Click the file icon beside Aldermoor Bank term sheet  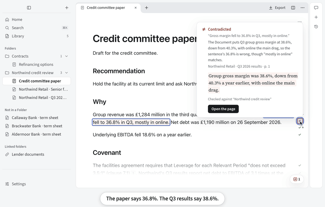tap(7, 135)
